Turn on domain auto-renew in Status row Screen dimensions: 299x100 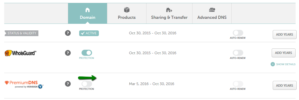238,33
